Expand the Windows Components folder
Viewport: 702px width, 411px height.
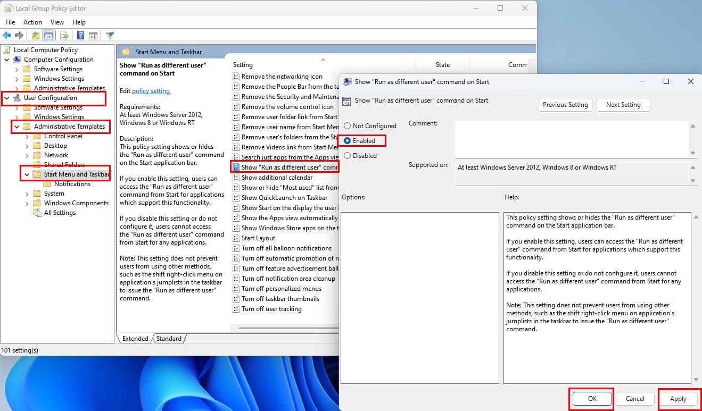27,203
